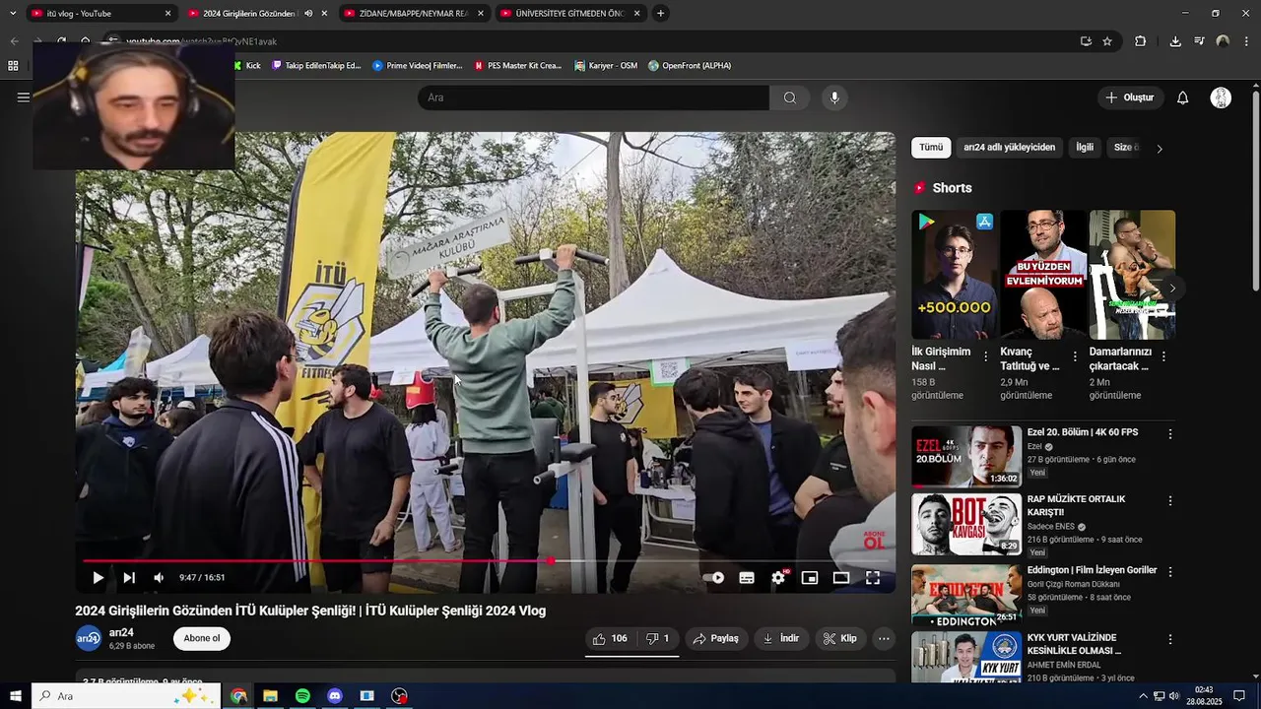Image resolution: width=1261 pixels, height=709 pixels.
Task: Show more Shorts with the shelf arrow
Action: tap(1171, 288)
